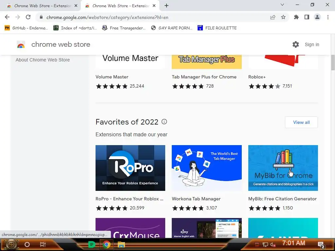Screen dimensions: 335x251
Task: Click info icon next to Favorites of 2022
Action: point(164,122)
